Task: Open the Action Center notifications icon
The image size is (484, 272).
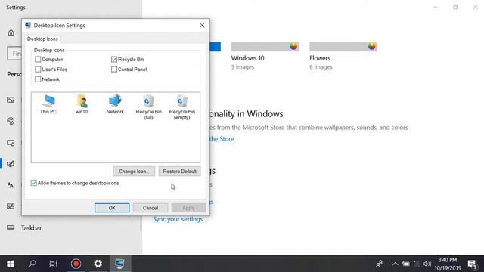Action: coord(472,264)
